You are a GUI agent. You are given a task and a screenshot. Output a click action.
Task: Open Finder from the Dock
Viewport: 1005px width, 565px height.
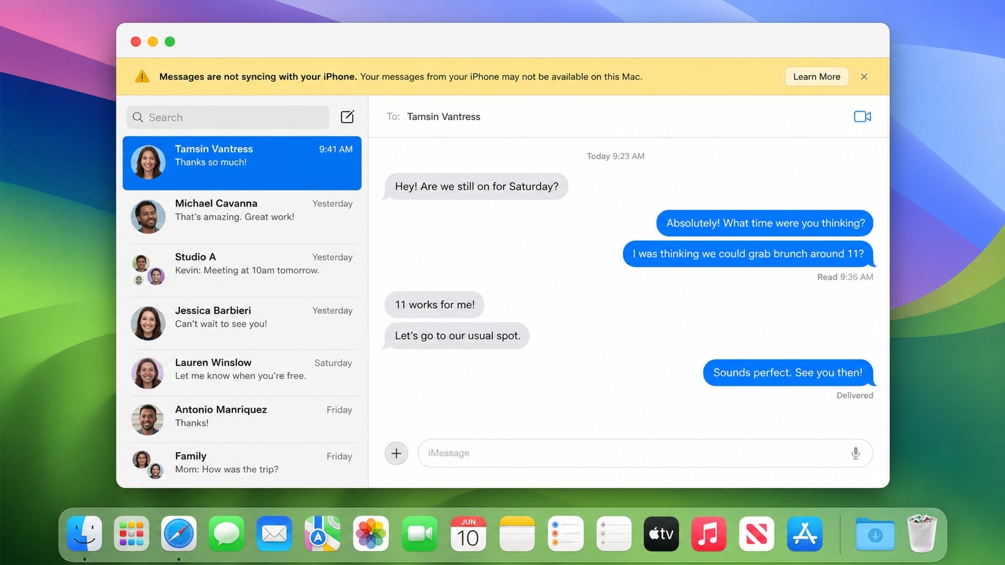pos(84,533)
